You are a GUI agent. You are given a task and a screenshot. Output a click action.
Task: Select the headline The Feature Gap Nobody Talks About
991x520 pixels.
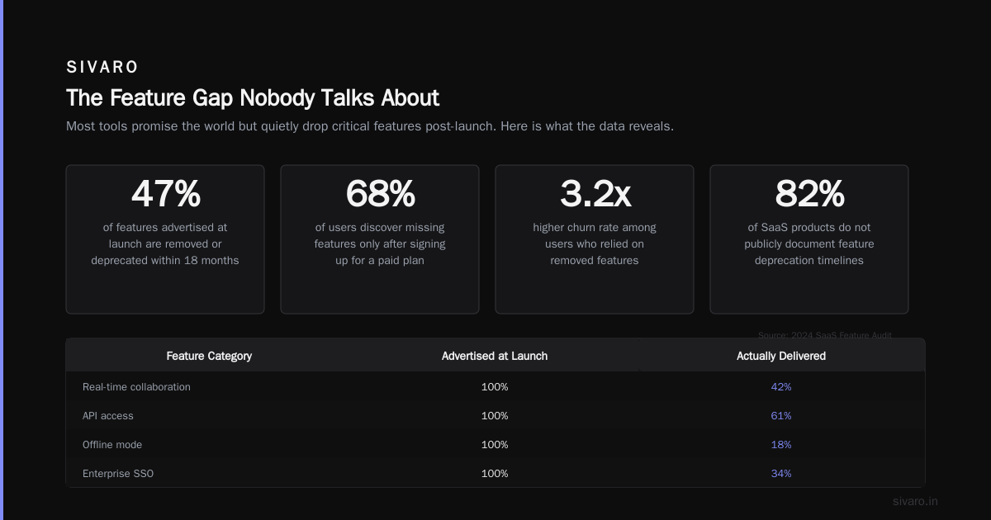[x=253, y=97]
